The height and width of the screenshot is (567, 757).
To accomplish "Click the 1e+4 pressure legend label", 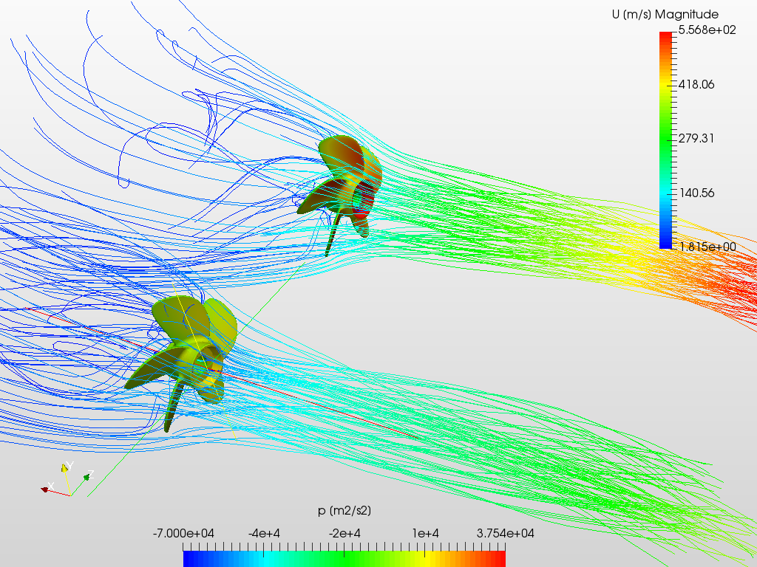I will [x=425, y=533].
